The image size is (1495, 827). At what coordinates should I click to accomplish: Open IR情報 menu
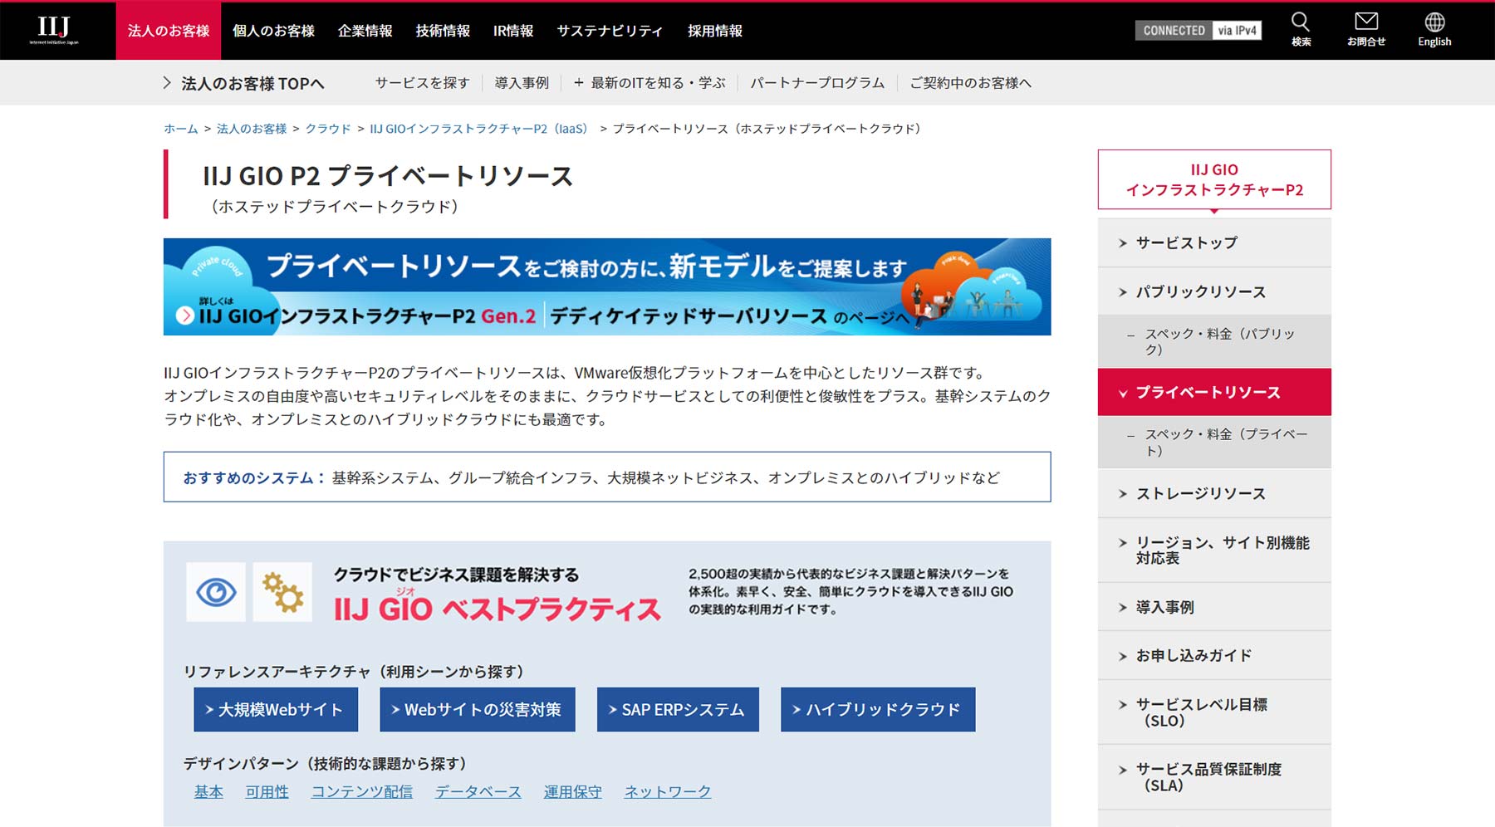(x=513, y=31)
